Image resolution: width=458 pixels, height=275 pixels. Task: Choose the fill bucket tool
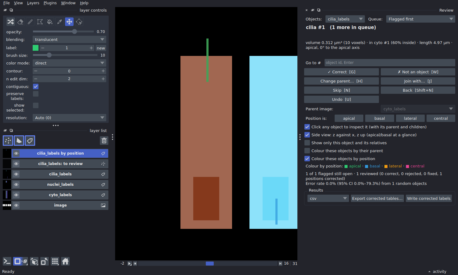(x=50, y=22)
